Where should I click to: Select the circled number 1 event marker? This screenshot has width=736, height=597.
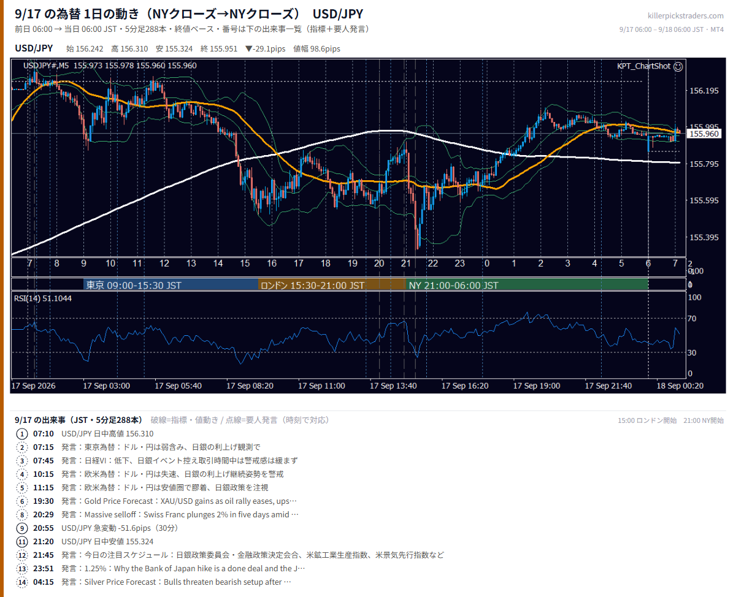[23, 433]
